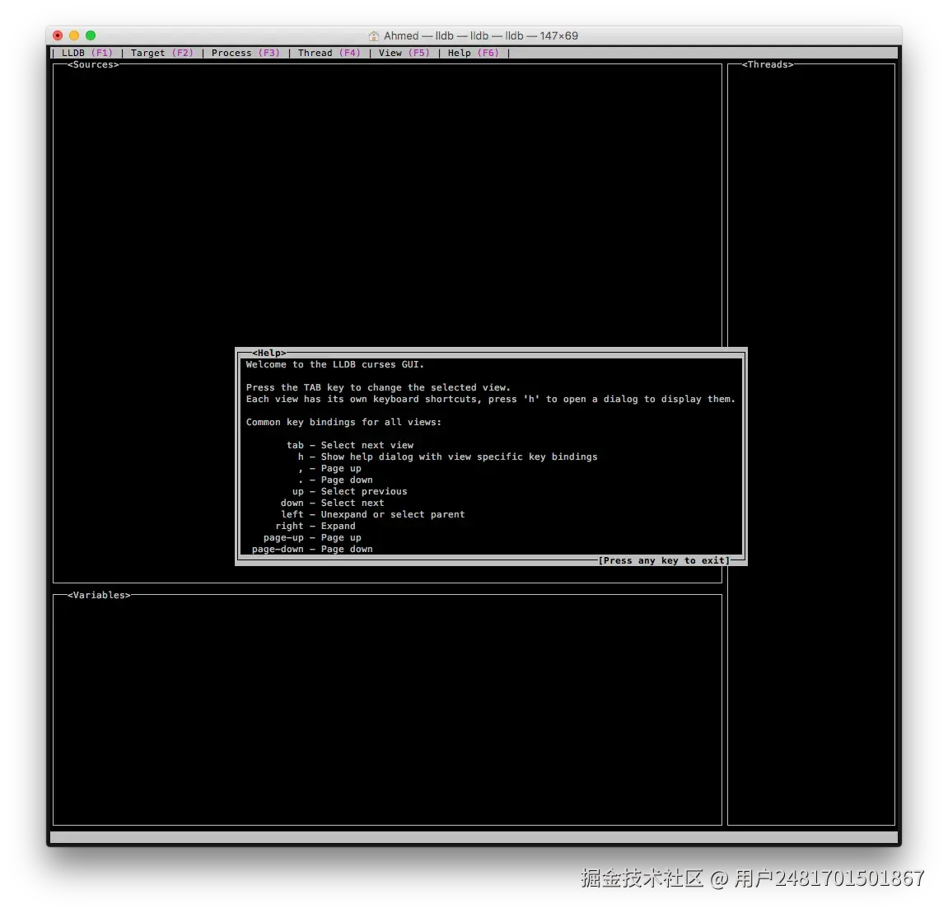
Task: Open the LLDB (F1) menu
Action: point(87,53)
